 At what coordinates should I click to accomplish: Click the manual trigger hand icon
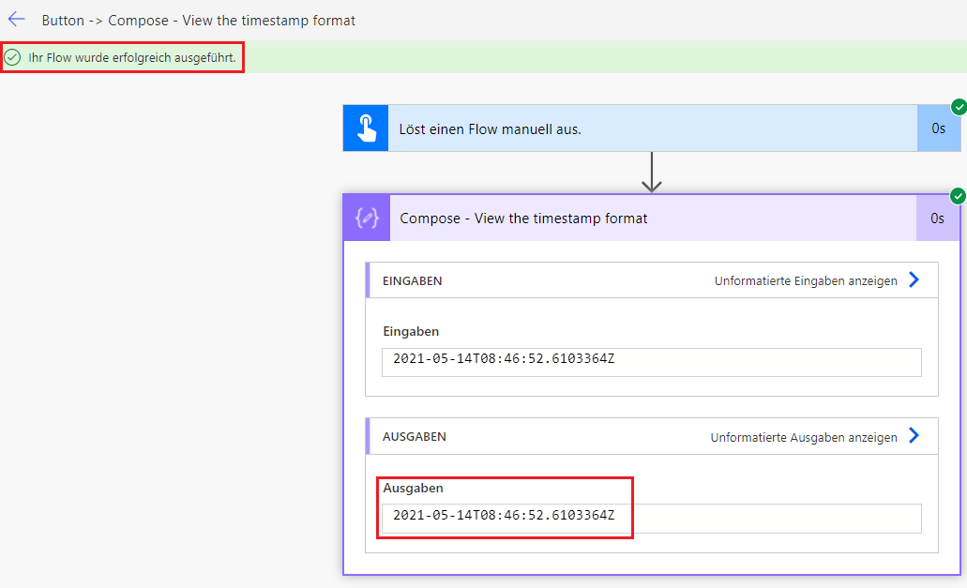click(x=367, y=128)
